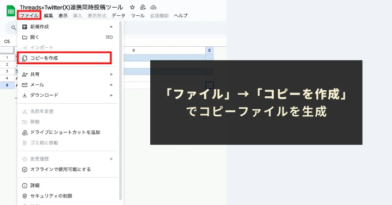Image resolution: width=392 pixels, height=205 pixels.
Task: Click the move to Drive icon
Action: 143,7
